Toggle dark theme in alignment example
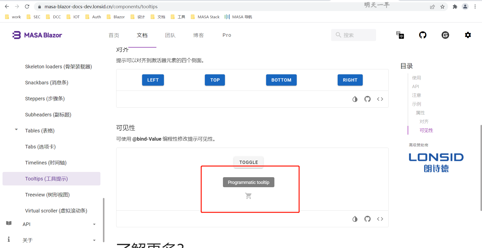The width and height of the screenshot is (482, 248). click(x=355, y=99)
